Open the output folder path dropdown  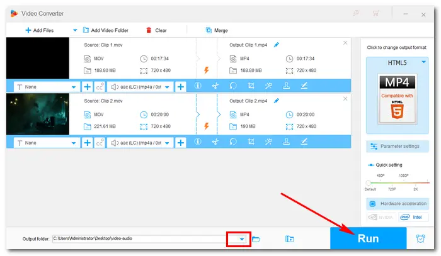point(242,239)
